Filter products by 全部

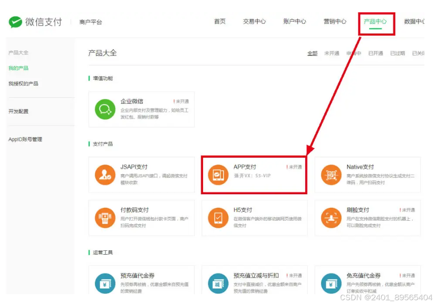click(313, 53)
